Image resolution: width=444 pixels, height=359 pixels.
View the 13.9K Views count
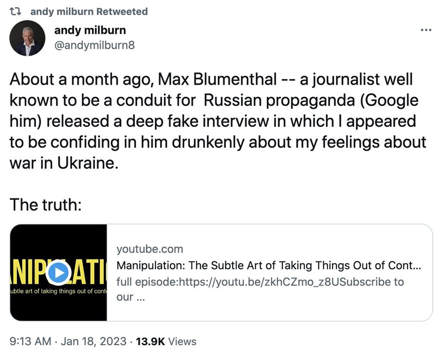[165, 341]
